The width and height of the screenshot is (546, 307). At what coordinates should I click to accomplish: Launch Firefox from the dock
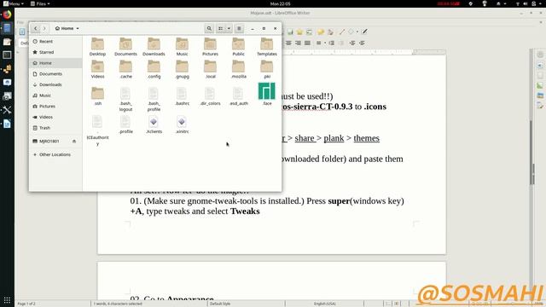[x=7, y=14]
